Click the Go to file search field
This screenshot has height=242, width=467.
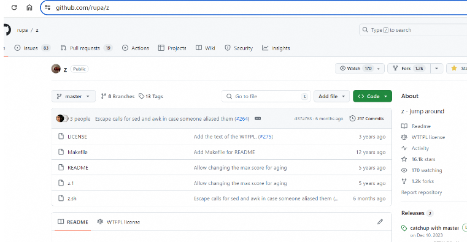click(x=266, y=96)
